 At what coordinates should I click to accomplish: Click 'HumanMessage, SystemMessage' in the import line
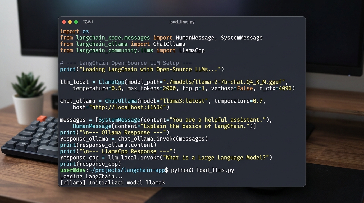(x=219, y=38)
